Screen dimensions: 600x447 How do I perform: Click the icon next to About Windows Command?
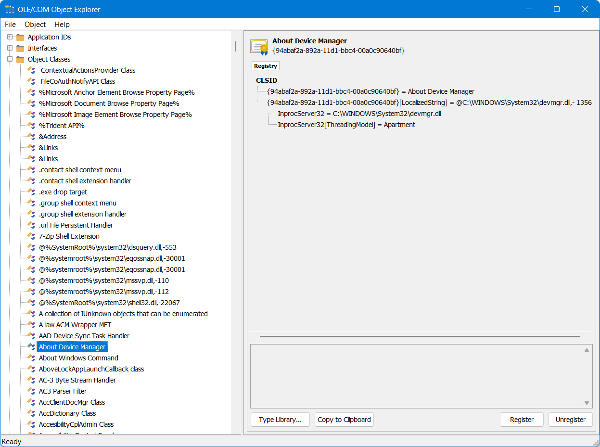(x=31, y=358)
